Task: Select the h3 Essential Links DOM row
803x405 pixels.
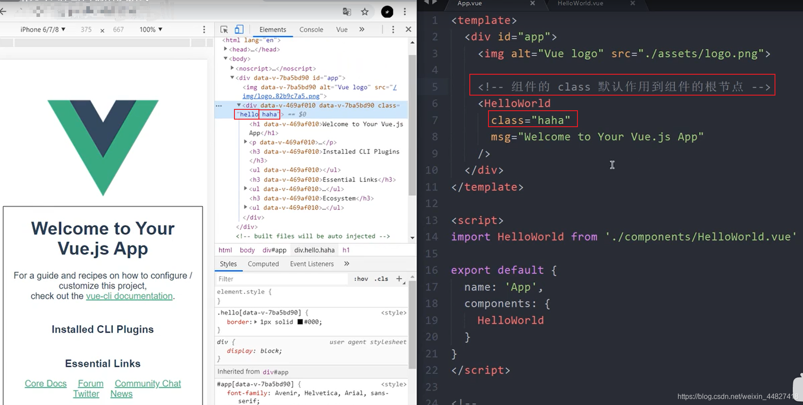Action: click(x=323, y=180)
